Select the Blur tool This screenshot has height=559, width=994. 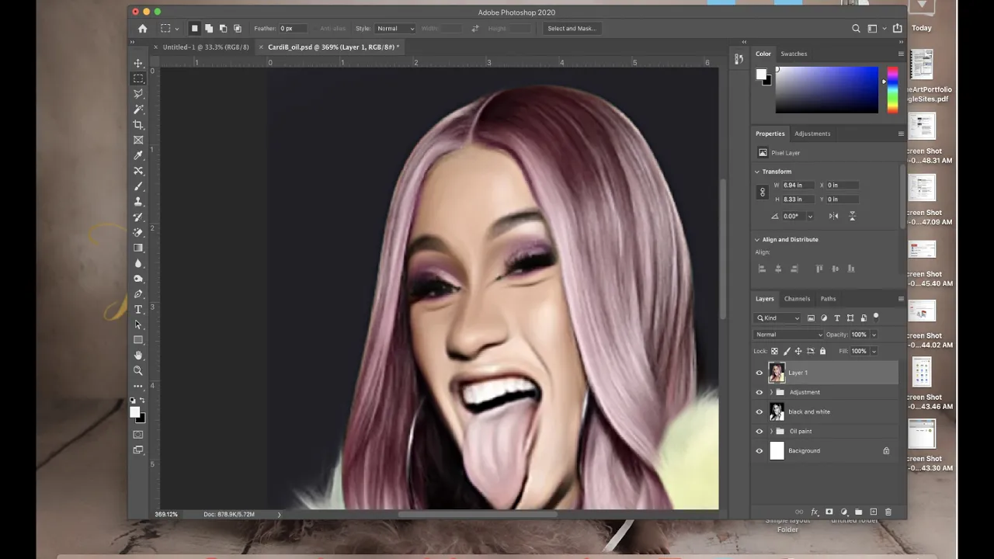138,263
